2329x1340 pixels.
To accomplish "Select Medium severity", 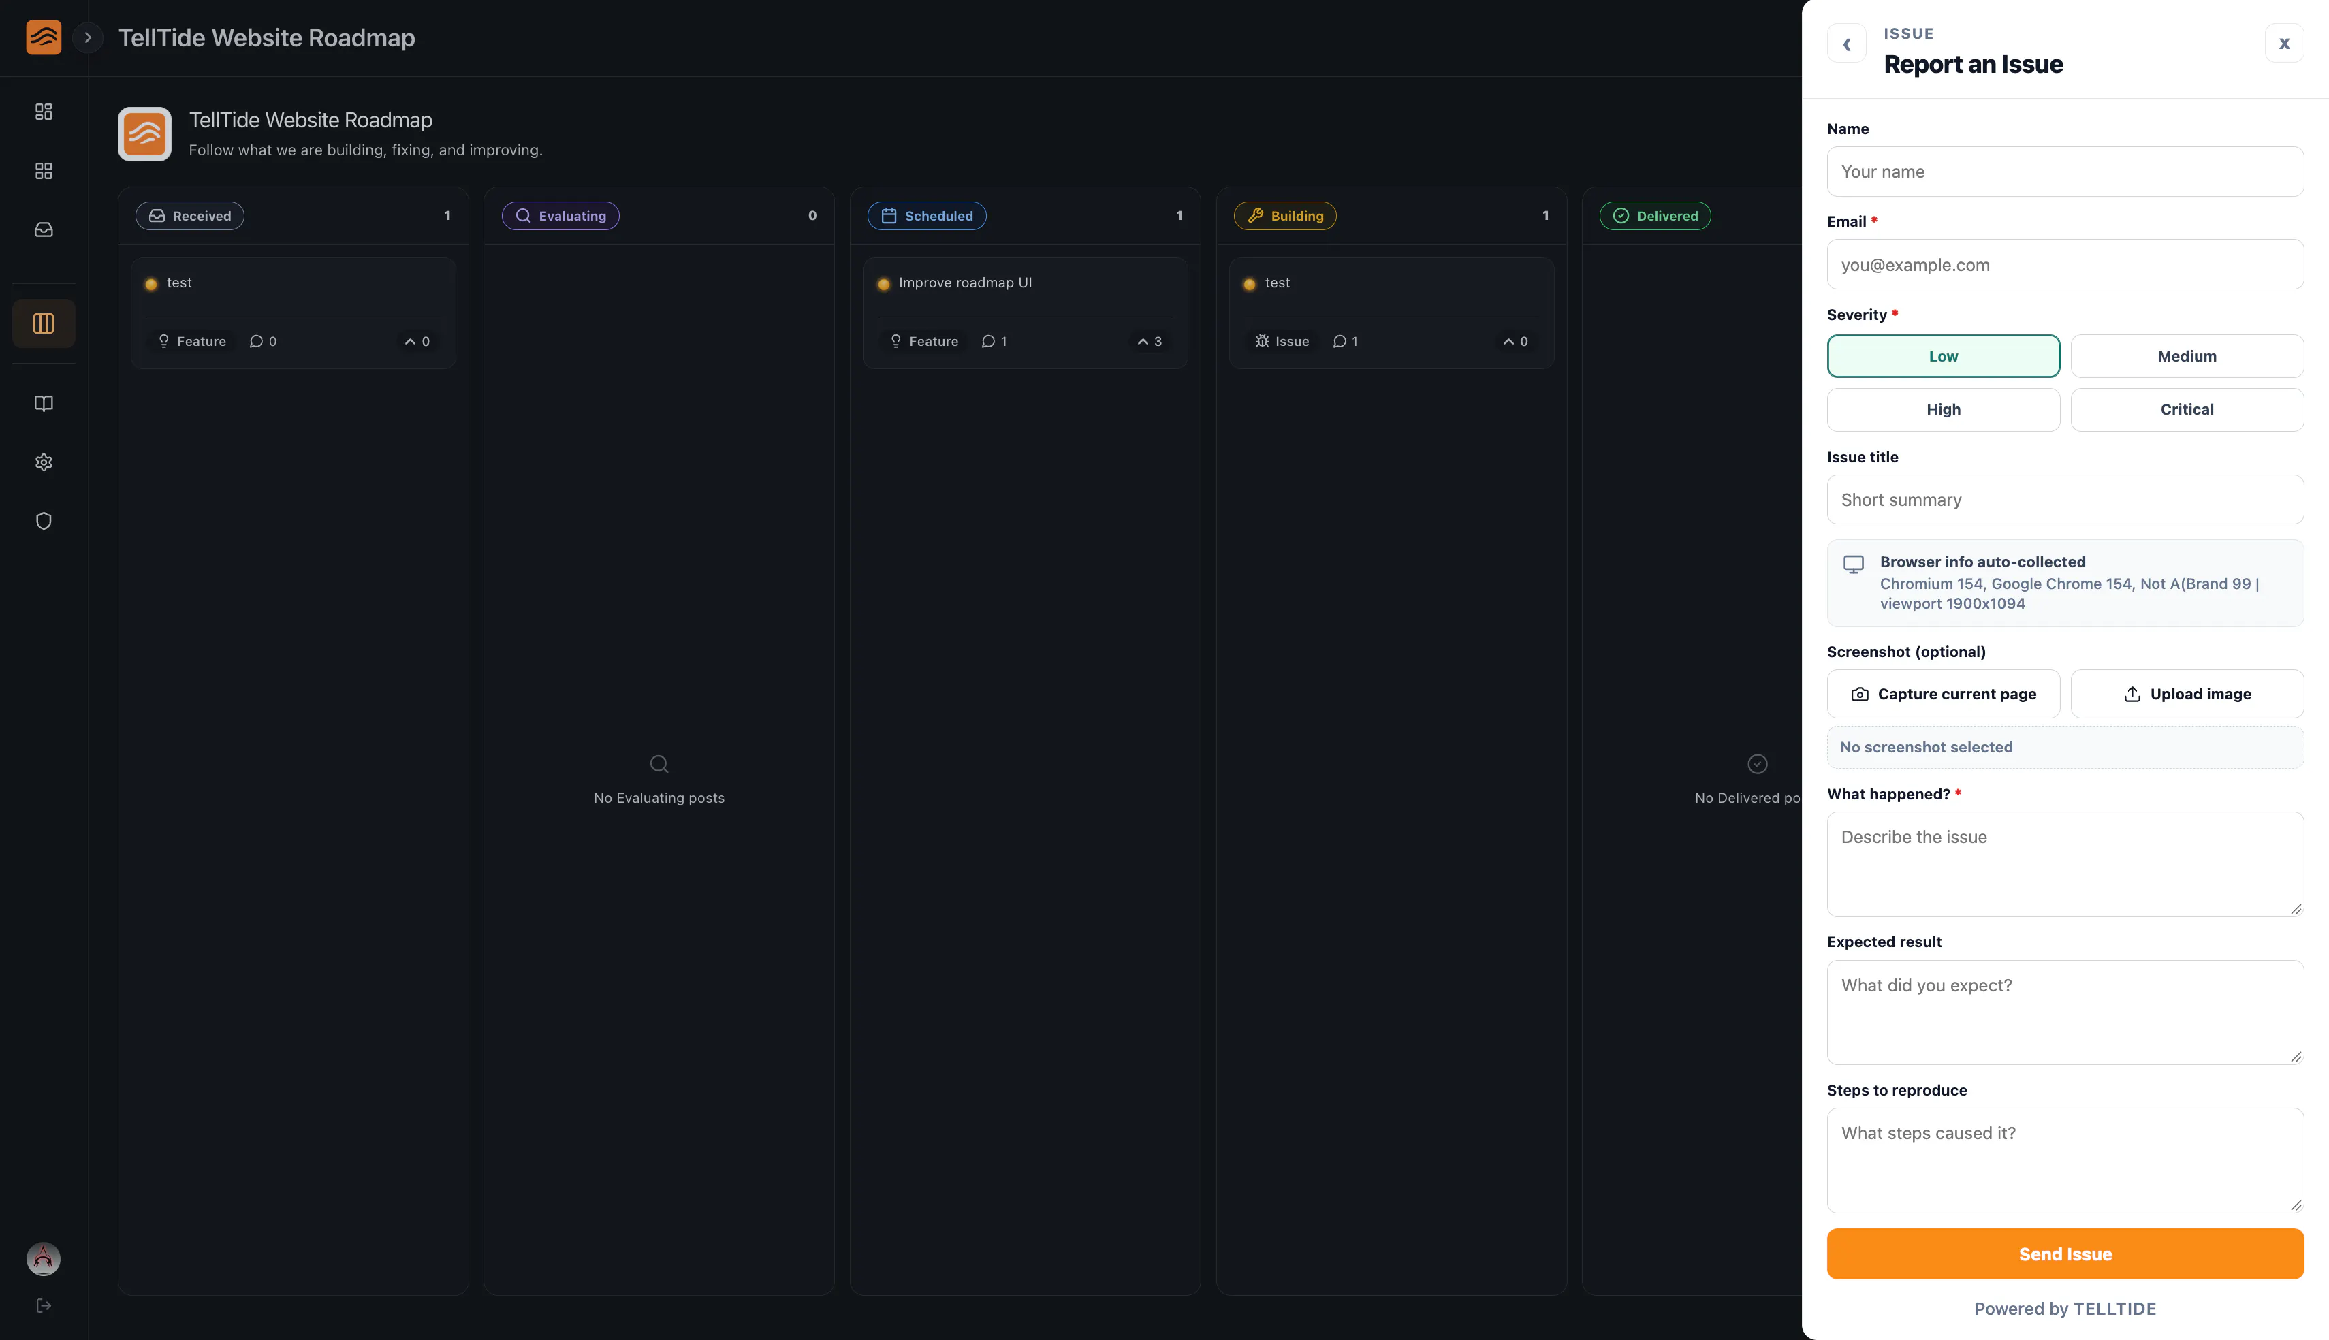I will [2187, 356].
